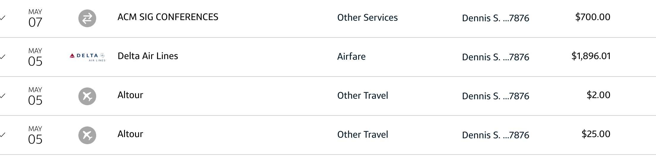The width and height of the screenshot is (656, 156).
Task: Expand the ACM SIG CONFERENCES transaction chevron
Action: (x=3, y=18)
